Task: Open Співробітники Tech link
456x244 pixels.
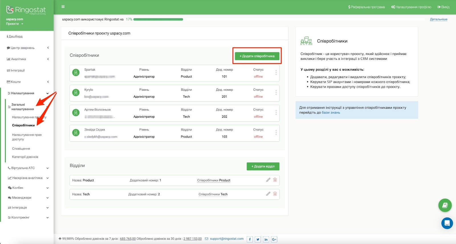Action: [x=213, y=194]
